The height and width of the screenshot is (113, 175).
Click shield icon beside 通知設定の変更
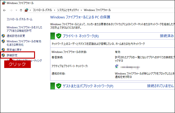3,36
